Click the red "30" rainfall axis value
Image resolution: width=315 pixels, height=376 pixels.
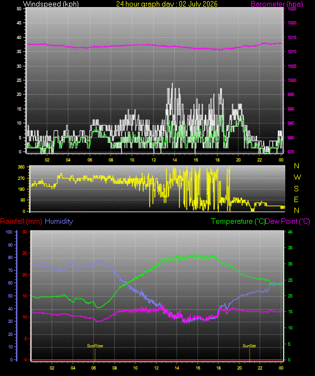click(25, 232)
